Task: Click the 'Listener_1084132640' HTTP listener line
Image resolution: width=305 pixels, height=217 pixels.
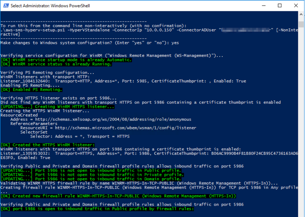Action: coord(123,81)
